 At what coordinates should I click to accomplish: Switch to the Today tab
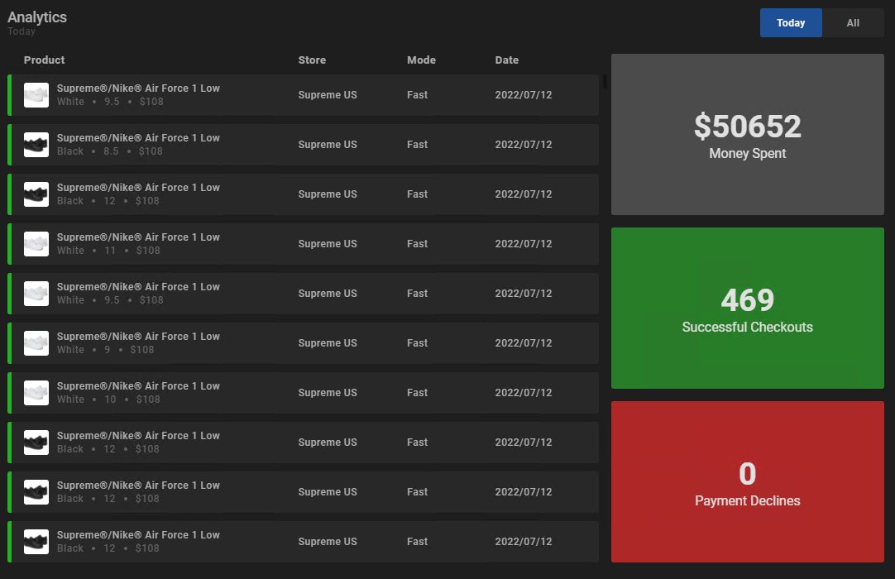point(791,23)
